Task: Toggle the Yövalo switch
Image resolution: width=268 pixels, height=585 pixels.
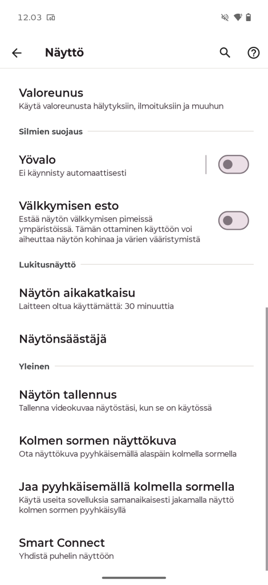Action: pos(233,165)
